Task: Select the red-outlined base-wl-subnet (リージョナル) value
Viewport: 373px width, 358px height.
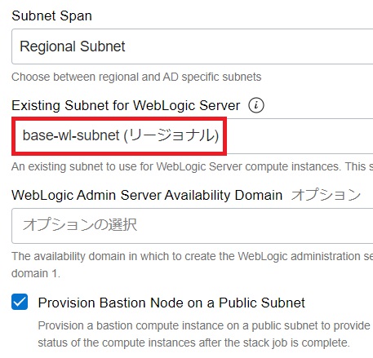Action: pyautogui.click(x=121, y=135)
